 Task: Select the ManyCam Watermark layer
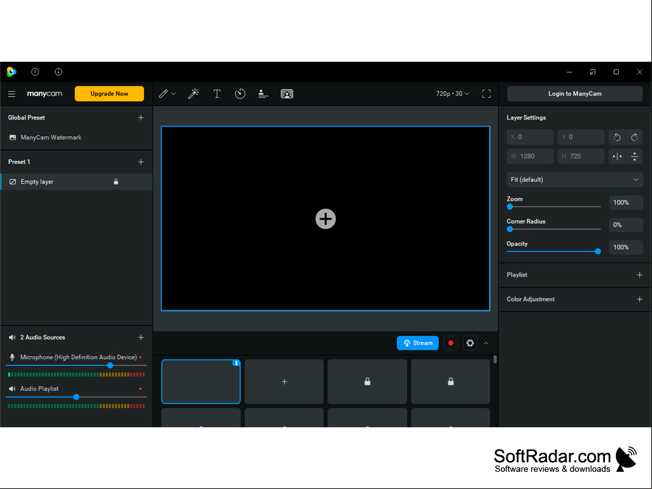pyautogui.click(x=76, y=137)
